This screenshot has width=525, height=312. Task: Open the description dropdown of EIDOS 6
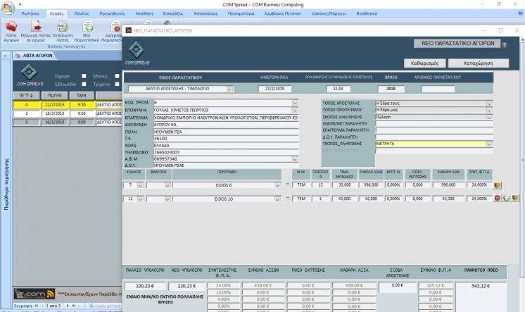click(277, 185)
